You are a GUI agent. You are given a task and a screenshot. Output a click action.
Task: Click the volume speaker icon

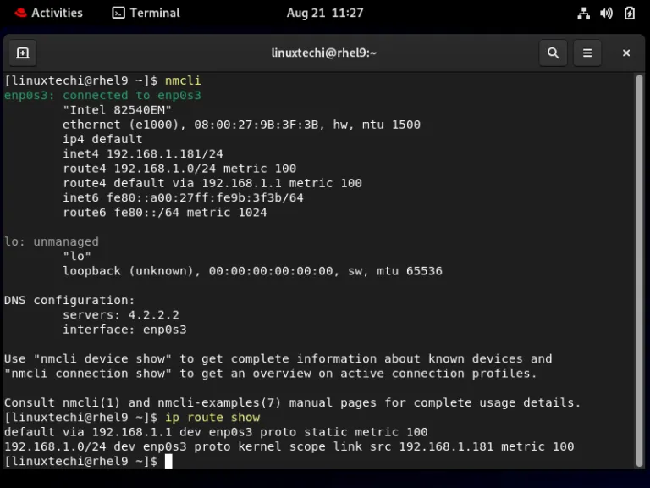coord(606,13)
